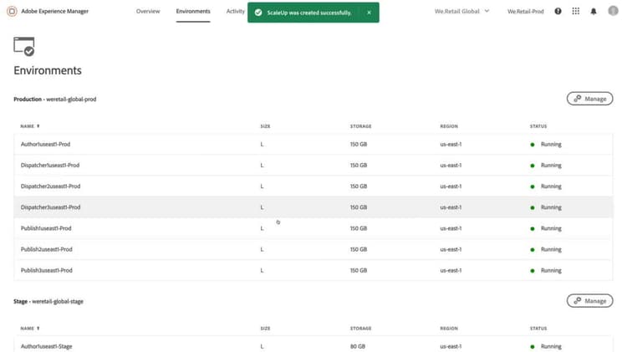
Task: Switch to the Activity tab
Action: pos(235,11)
